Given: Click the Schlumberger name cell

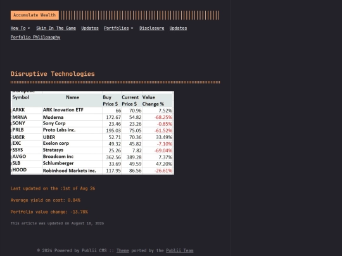Looking at the screenshot, I should [58, 163].
